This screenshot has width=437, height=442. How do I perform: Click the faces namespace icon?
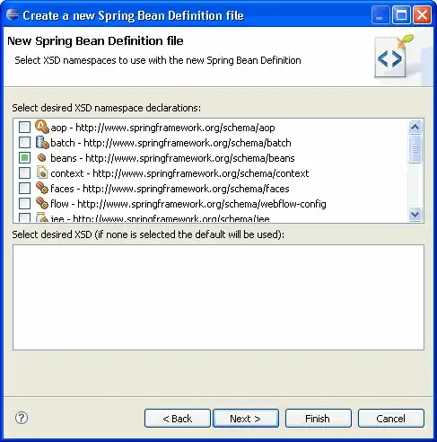coord(42,188)
